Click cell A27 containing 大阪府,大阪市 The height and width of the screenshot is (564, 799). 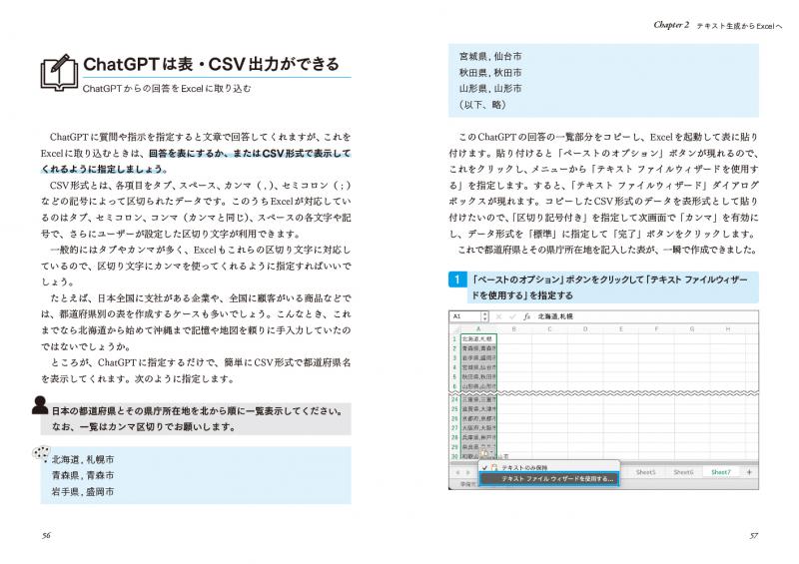coord(478,428)
